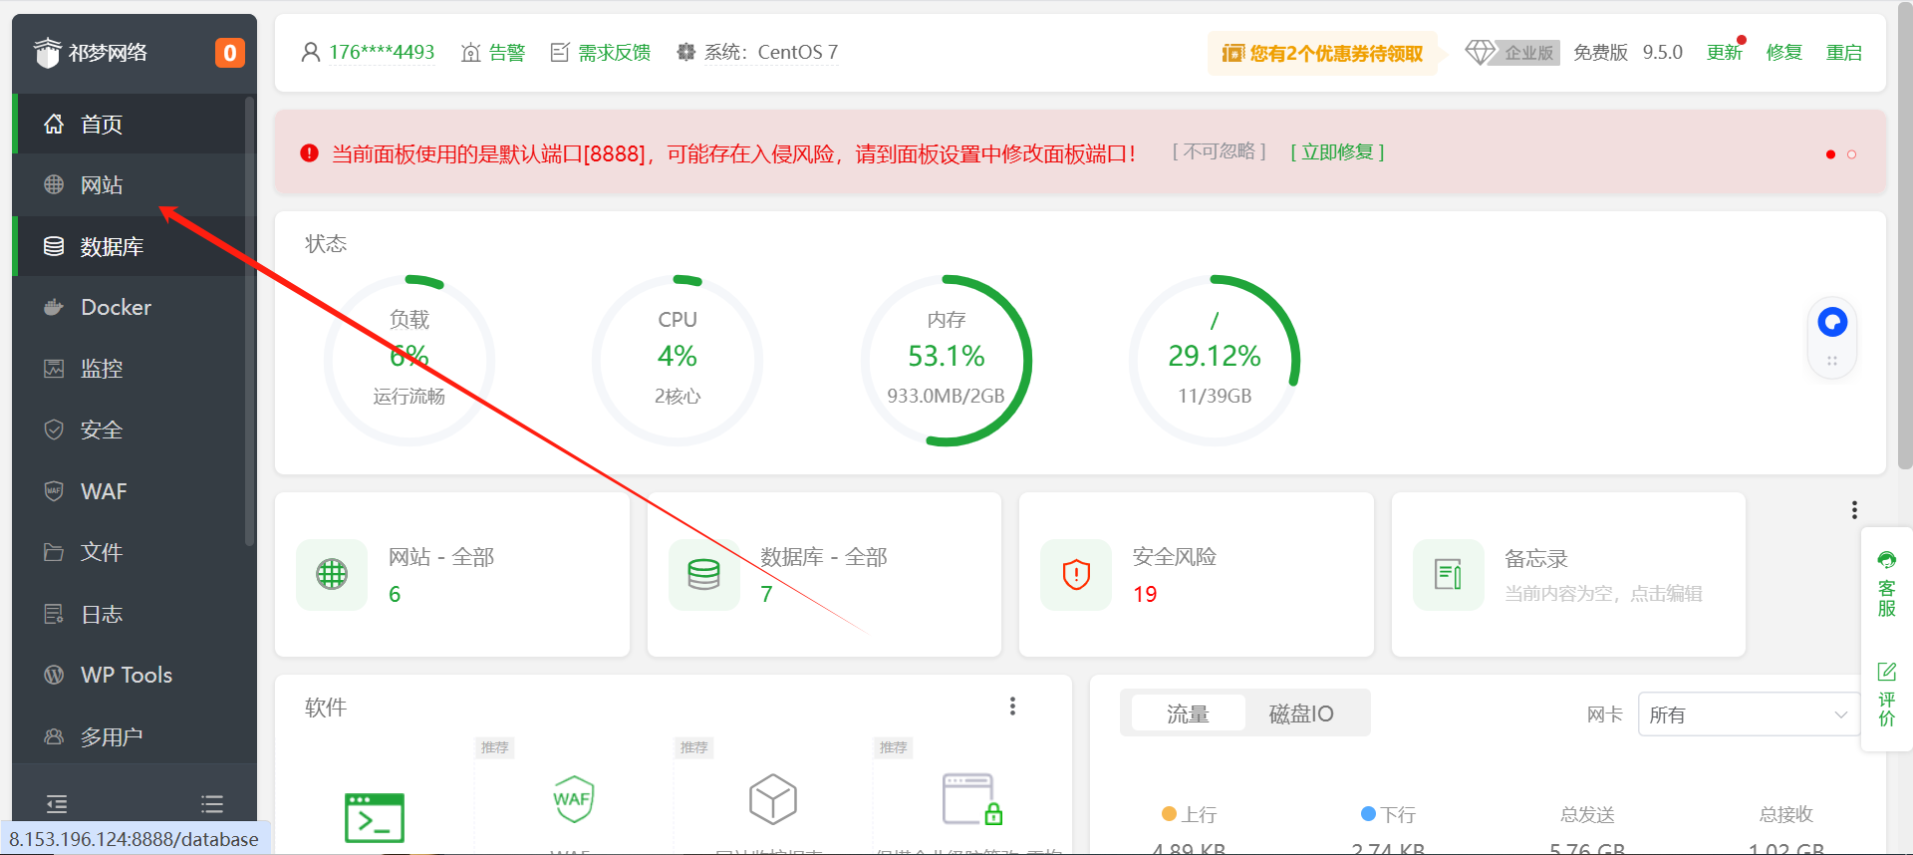Open the browser-lock software icon
Screen dimensions: 1913x855
pyautogui.click(x=972, y=799)
